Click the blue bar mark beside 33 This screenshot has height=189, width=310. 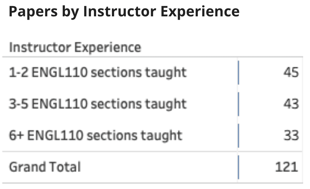pos(238,136)
